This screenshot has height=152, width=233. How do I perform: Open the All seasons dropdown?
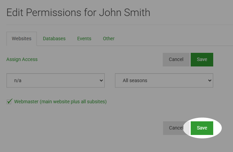point(164,80)
